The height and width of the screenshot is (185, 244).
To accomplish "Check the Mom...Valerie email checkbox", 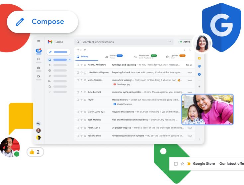I will point(78,80).
